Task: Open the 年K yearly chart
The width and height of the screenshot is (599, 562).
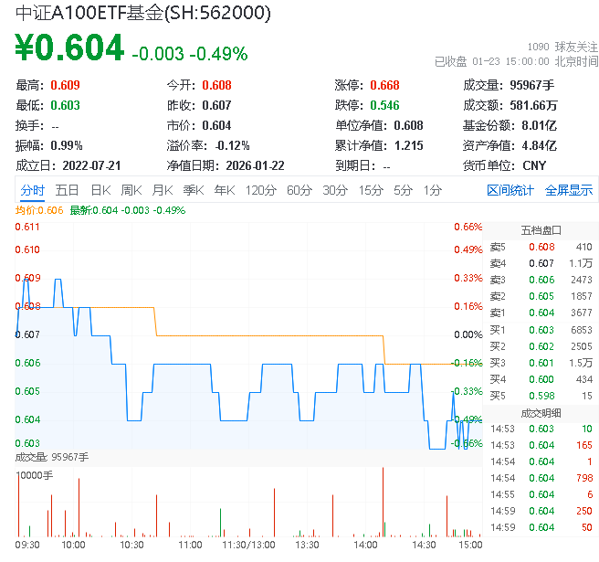Action: pos(224,190)
